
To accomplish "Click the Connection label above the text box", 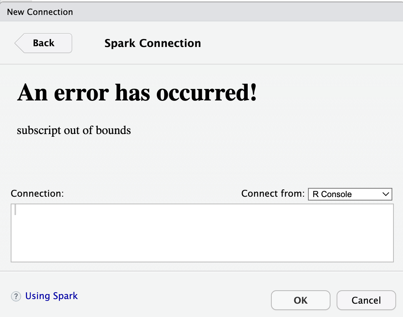I will click(37, 194).
